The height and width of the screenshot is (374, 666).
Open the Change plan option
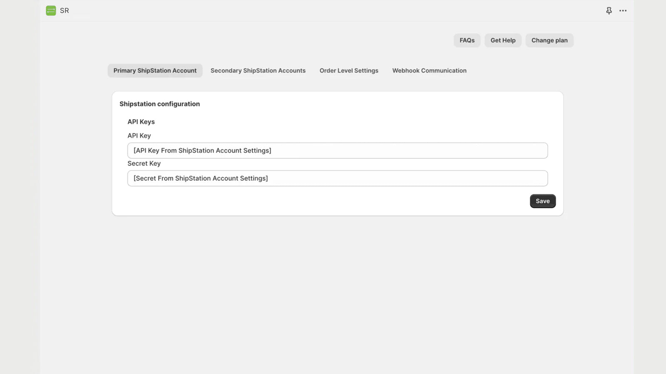tap(549, 40)
